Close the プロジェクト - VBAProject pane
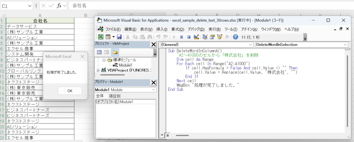The image size is (354, 142). pyautogui.click(x=153, y=44)
